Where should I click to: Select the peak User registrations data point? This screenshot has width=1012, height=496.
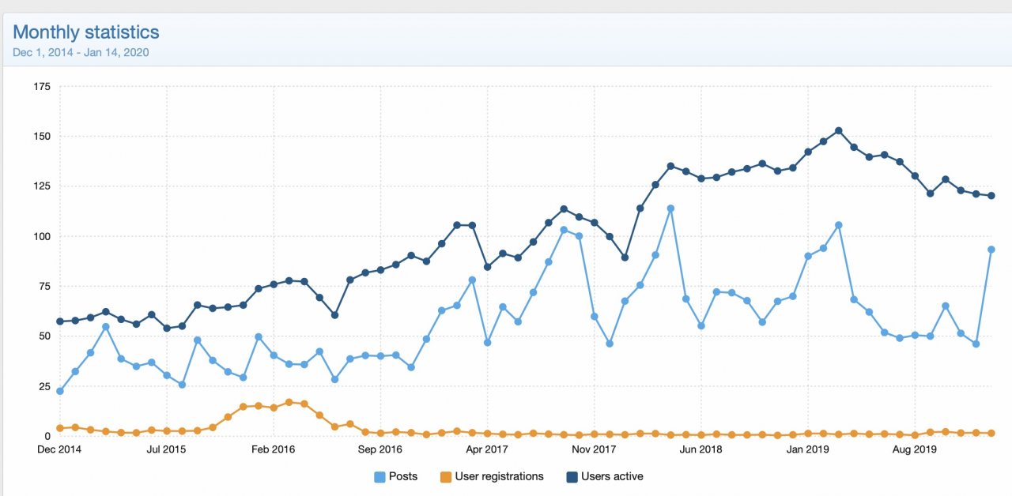[289, 402]
